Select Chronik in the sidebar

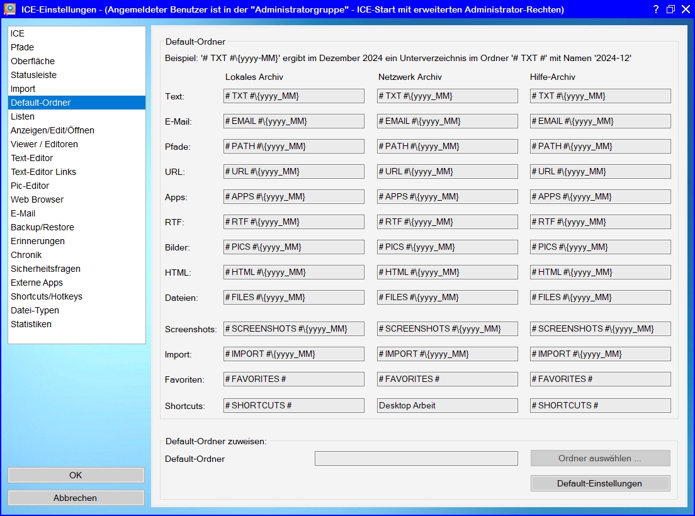tap(77, 255)
